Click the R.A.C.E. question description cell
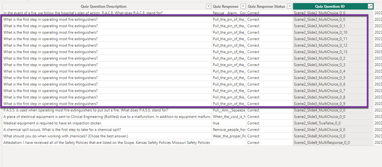 pyautogui.click(x=107, y=13)
